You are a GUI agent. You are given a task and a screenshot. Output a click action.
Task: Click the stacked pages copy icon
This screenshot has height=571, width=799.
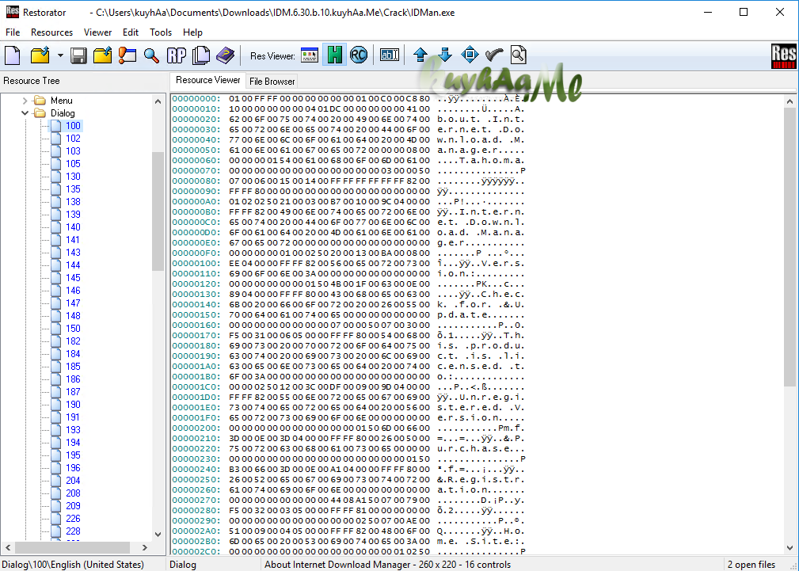[x=201, y=55]
